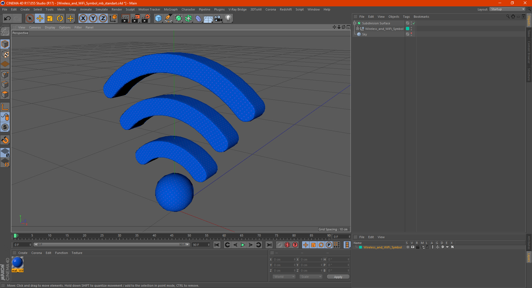Open the Simulate menu

pyautogui.click(x=102, y=9)
